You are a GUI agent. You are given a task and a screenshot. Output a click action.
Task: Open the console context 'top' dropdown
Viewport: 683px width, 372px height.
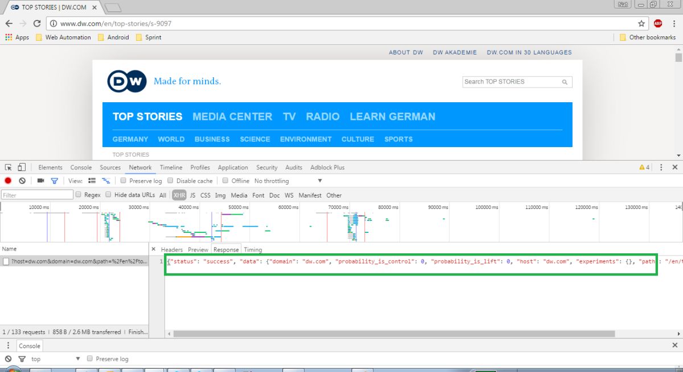point(56,359)
